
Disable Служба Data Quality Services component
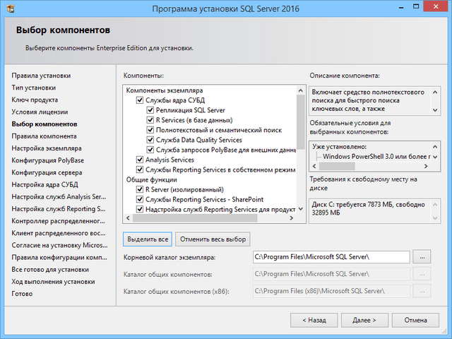[150, 141]
